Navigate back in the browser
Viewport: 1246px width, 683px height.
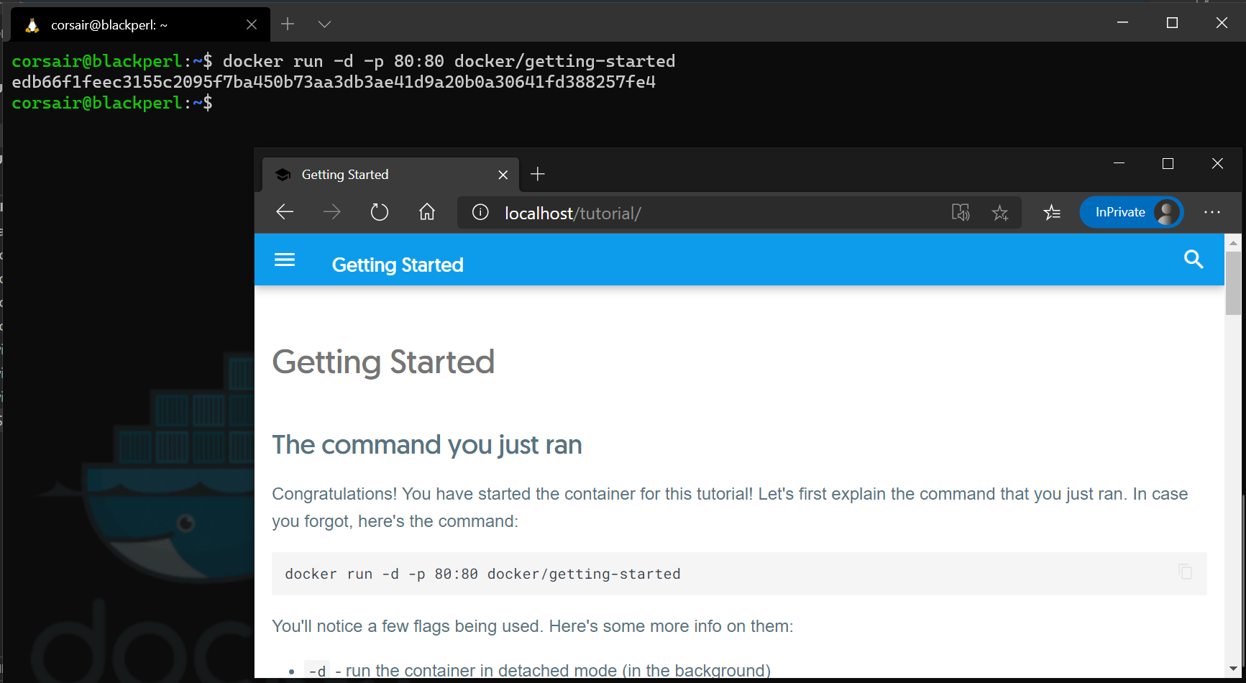285,213
